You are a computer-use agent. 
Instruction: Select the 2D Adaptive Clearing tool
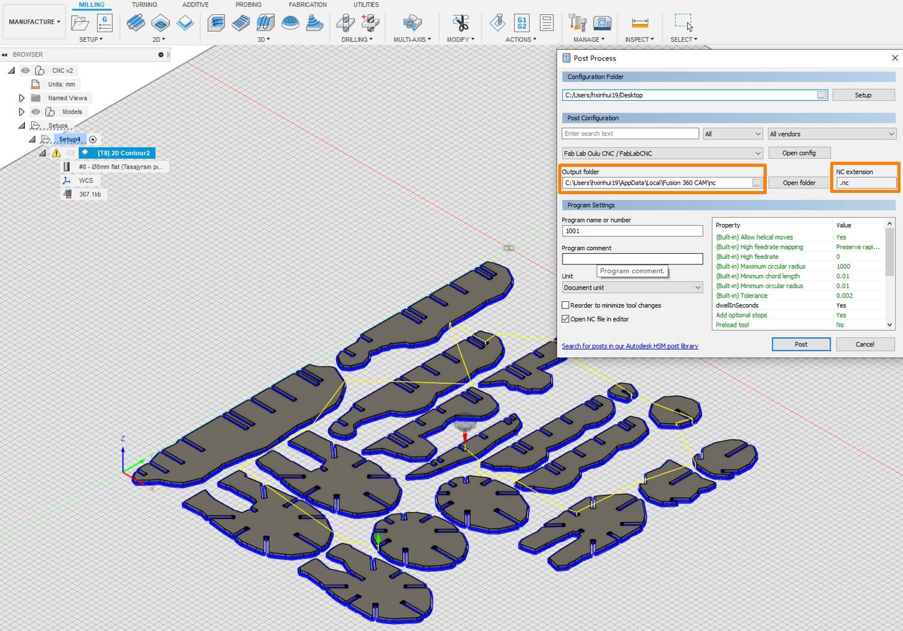(136, 23)
